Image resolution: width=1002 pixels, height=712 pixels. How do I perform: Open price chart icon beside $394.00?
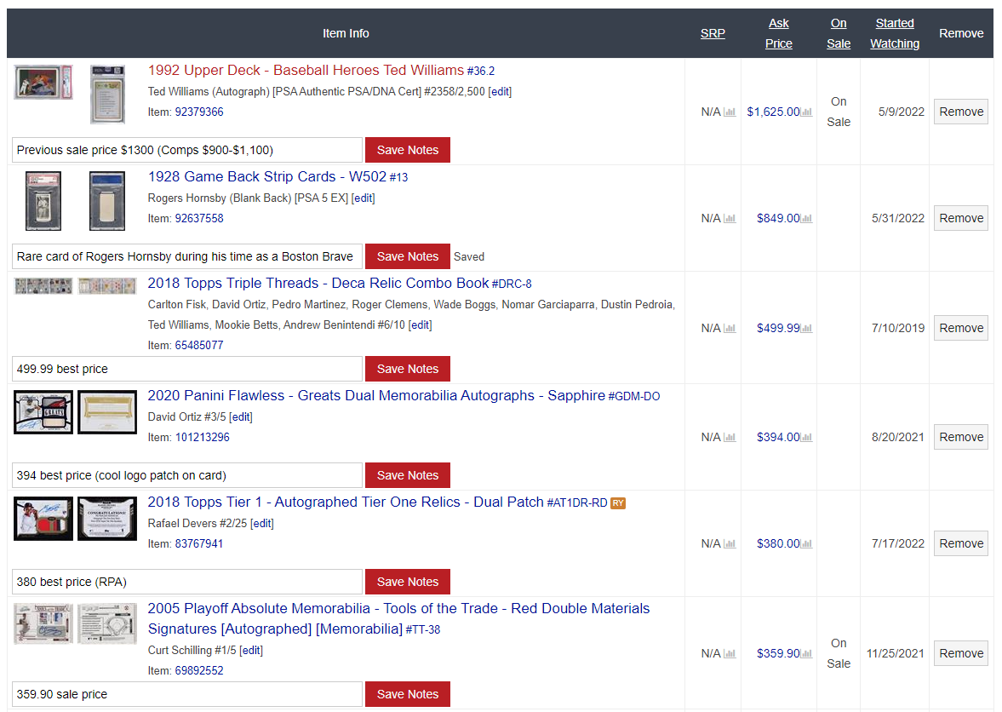(x=806, y=438)
